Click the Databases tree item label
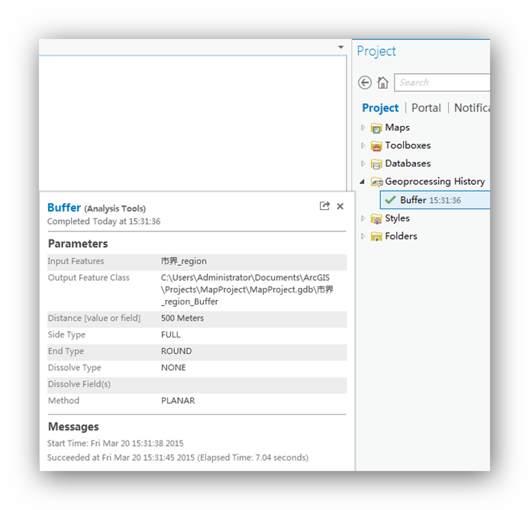The height and width of the screenshot is (510, 529). tap(408, 163)
